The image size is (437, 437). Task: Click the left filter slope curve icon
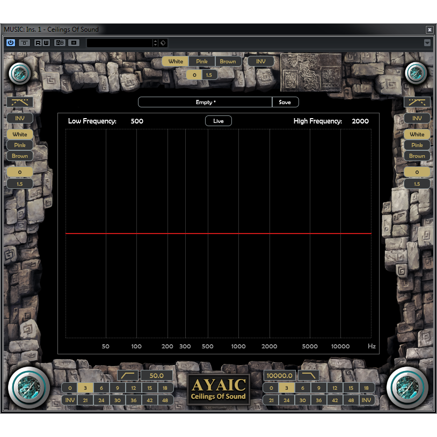[20, 102]
